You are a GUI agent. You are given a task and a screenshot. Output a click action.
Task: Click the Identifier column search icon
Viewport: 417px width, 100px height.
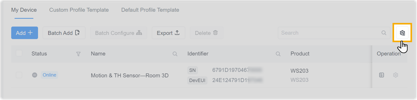click(x=278, y=54)
